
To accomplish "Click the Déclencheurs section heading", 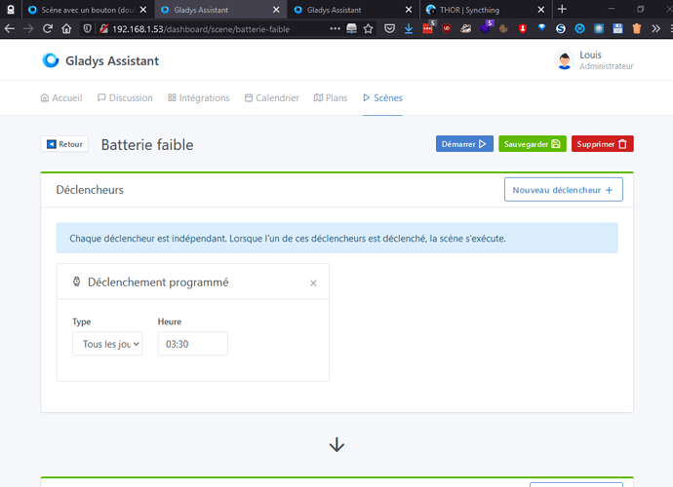I will [x=90, y=190].
